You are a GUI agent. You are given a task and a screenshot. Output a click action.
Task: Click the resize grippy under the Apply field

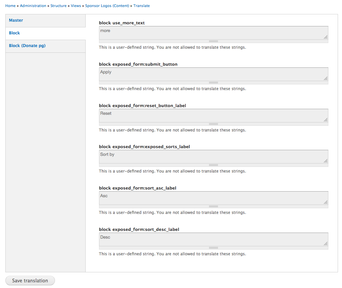click(213, 82)
